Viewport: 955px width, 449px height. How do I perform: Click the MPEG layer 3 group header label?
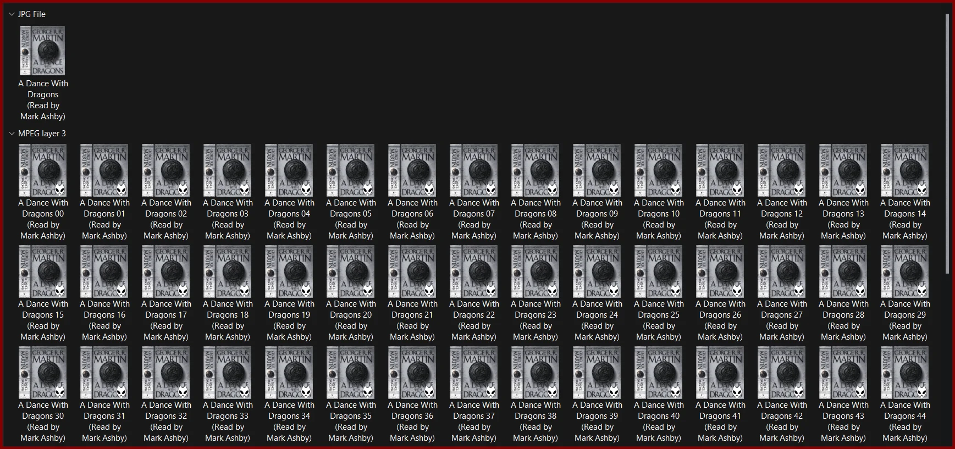42,134
